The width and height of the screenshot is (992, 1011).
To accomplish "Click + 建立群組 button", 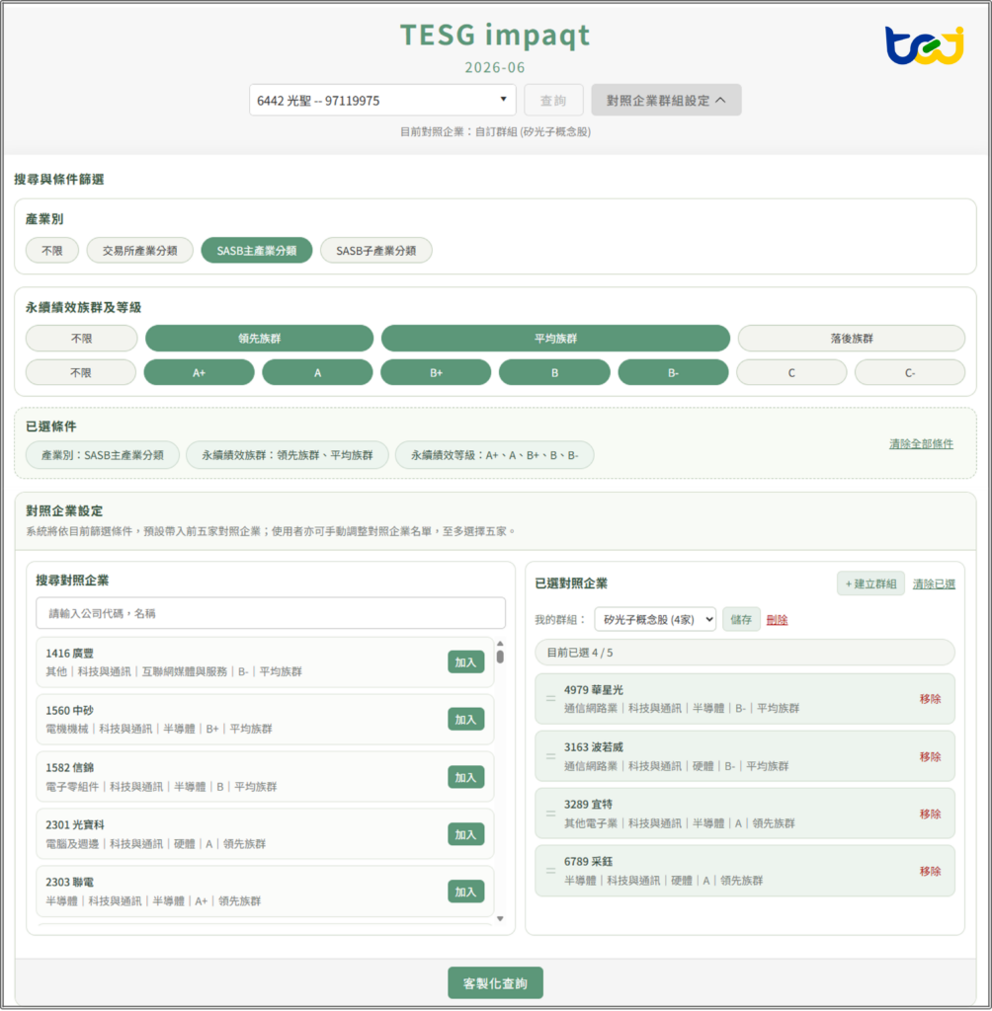I will point(870,583).
